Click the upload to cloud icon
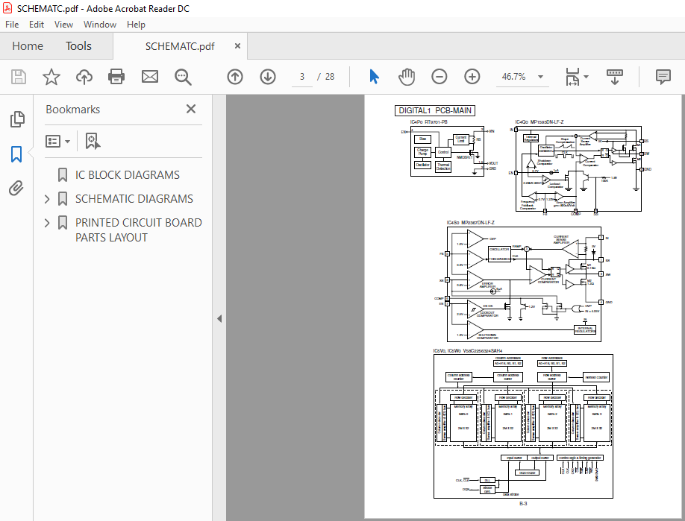Viewport: 685px width, 521px height. (x=84, y=77)
